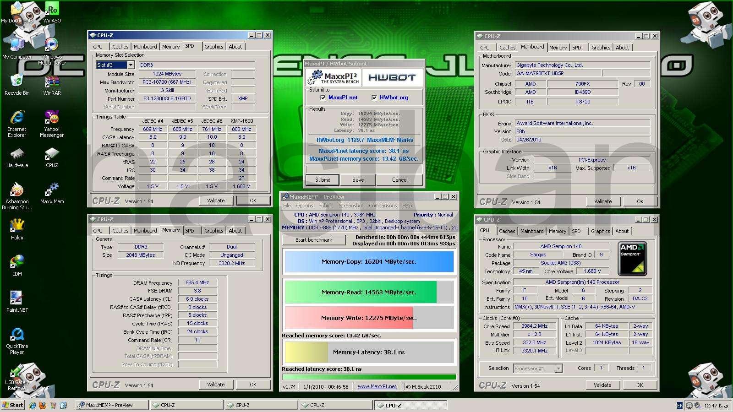Open SPD tab in CPU tab CPU-Z window

pyautogui.click(x=576, y=231)
